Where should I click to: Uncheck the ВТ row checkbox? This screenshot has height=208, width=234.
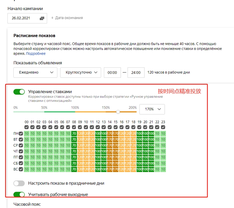point(21,139)
